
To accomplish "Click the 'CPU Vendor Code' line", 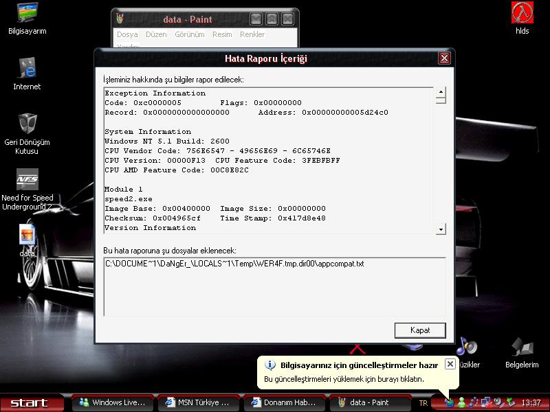I will 217,151.
